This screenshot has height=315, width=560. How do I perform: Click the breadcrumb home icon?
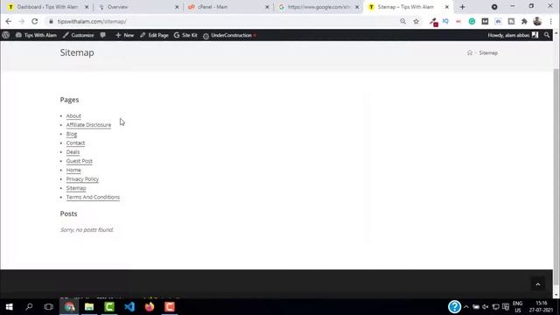point(470,52)
